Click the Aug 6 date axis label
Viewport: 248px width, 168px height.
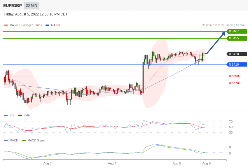pos(206,163)
